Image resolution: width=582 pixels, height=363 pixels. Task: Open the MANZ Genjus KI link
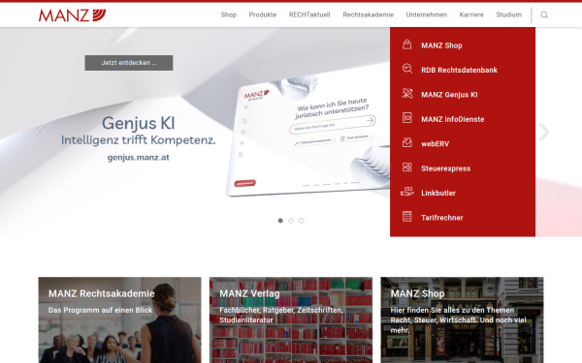point(449,95)
